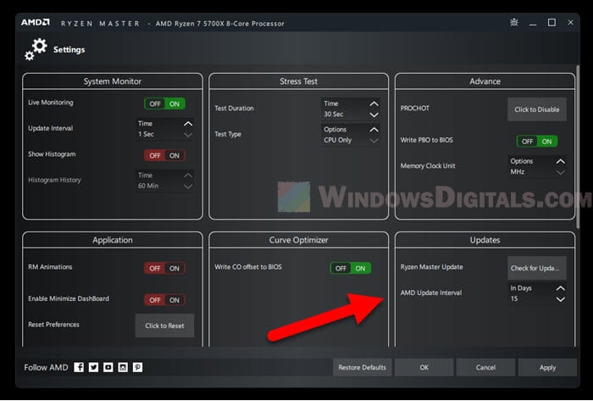Click the Reset Preferences label
The image size is (593, 401).
pos(53,325)
